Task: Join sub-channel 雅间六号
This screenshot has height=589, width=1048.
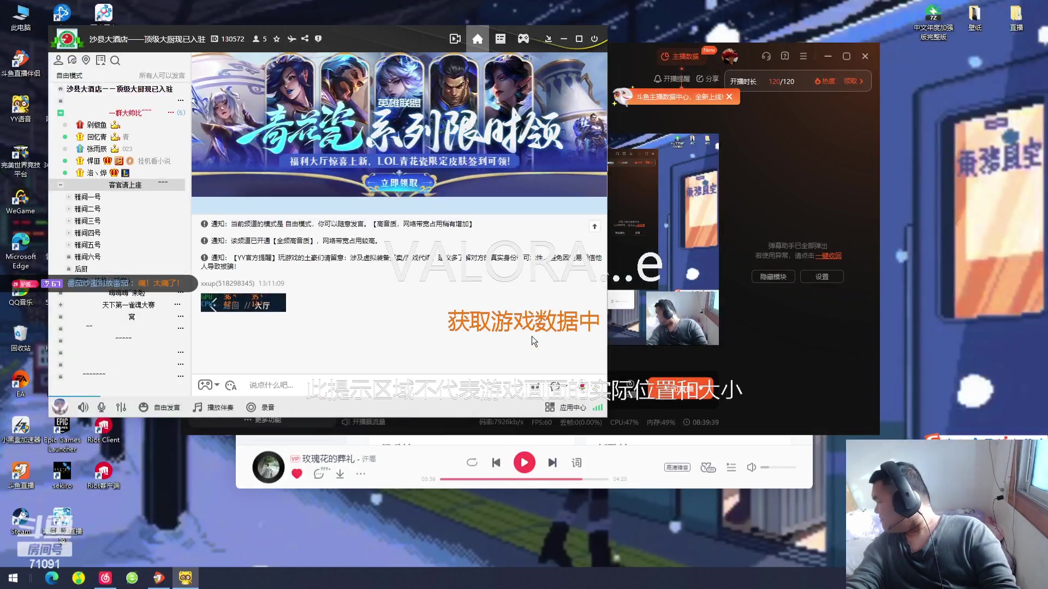Action: coord(87,257)
